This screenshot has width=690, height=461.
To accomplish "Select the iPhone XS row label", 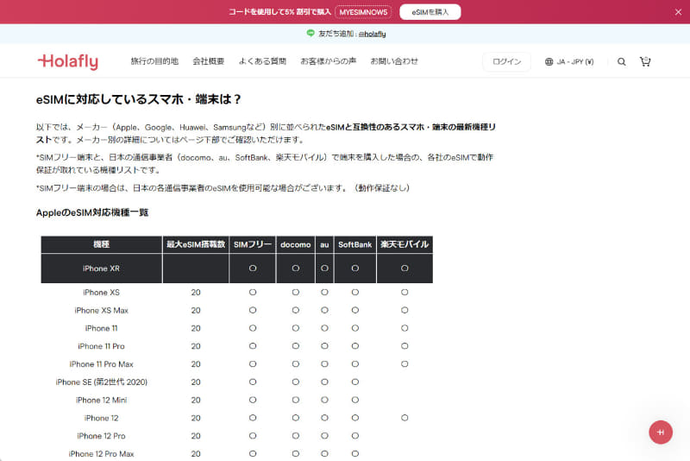I will pyautogui.click(x=101, y=293).
